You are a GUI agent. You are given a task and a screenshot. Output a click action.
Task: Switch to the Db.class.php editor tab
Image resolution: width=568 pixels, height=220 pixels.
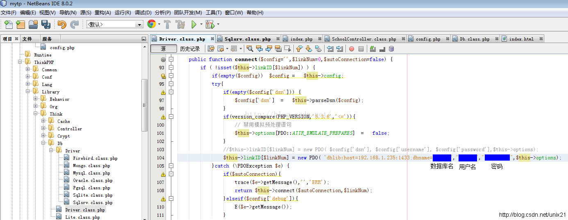(475, 39)
